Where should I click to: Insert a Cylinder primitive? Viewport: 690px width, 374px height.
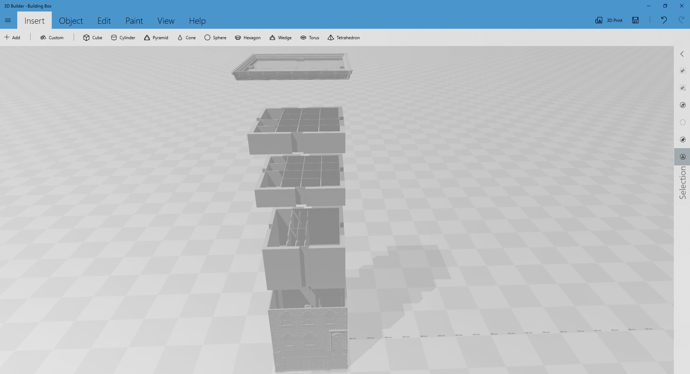[x=123, y=37]
